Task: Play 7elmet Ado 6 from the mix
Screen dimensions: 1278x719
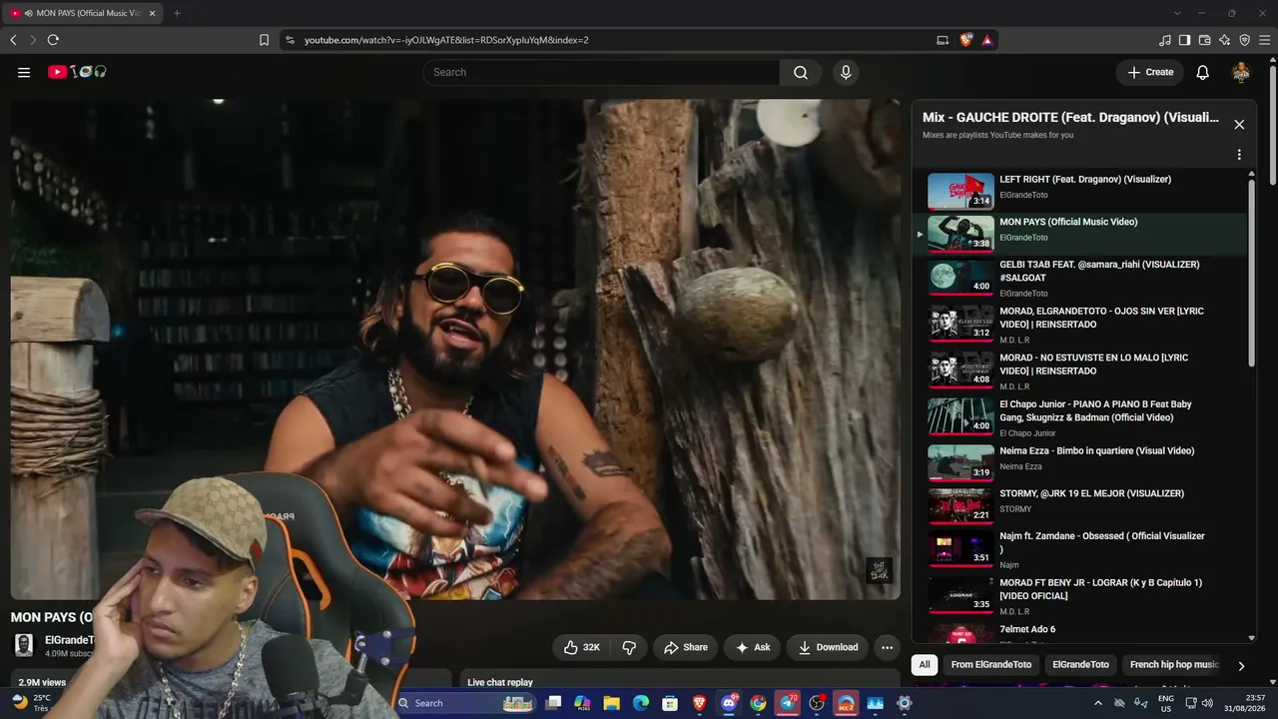Action: [x=1080, y=632]
